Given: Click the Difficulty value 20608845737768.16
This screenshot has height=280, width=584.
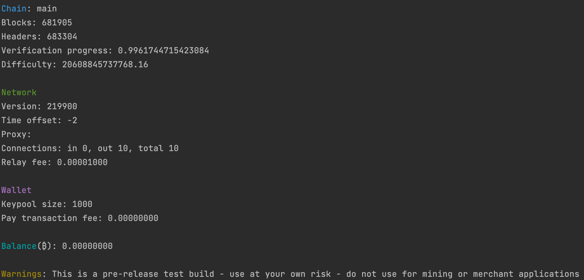Looking at the screenshot, I should 105,64.
